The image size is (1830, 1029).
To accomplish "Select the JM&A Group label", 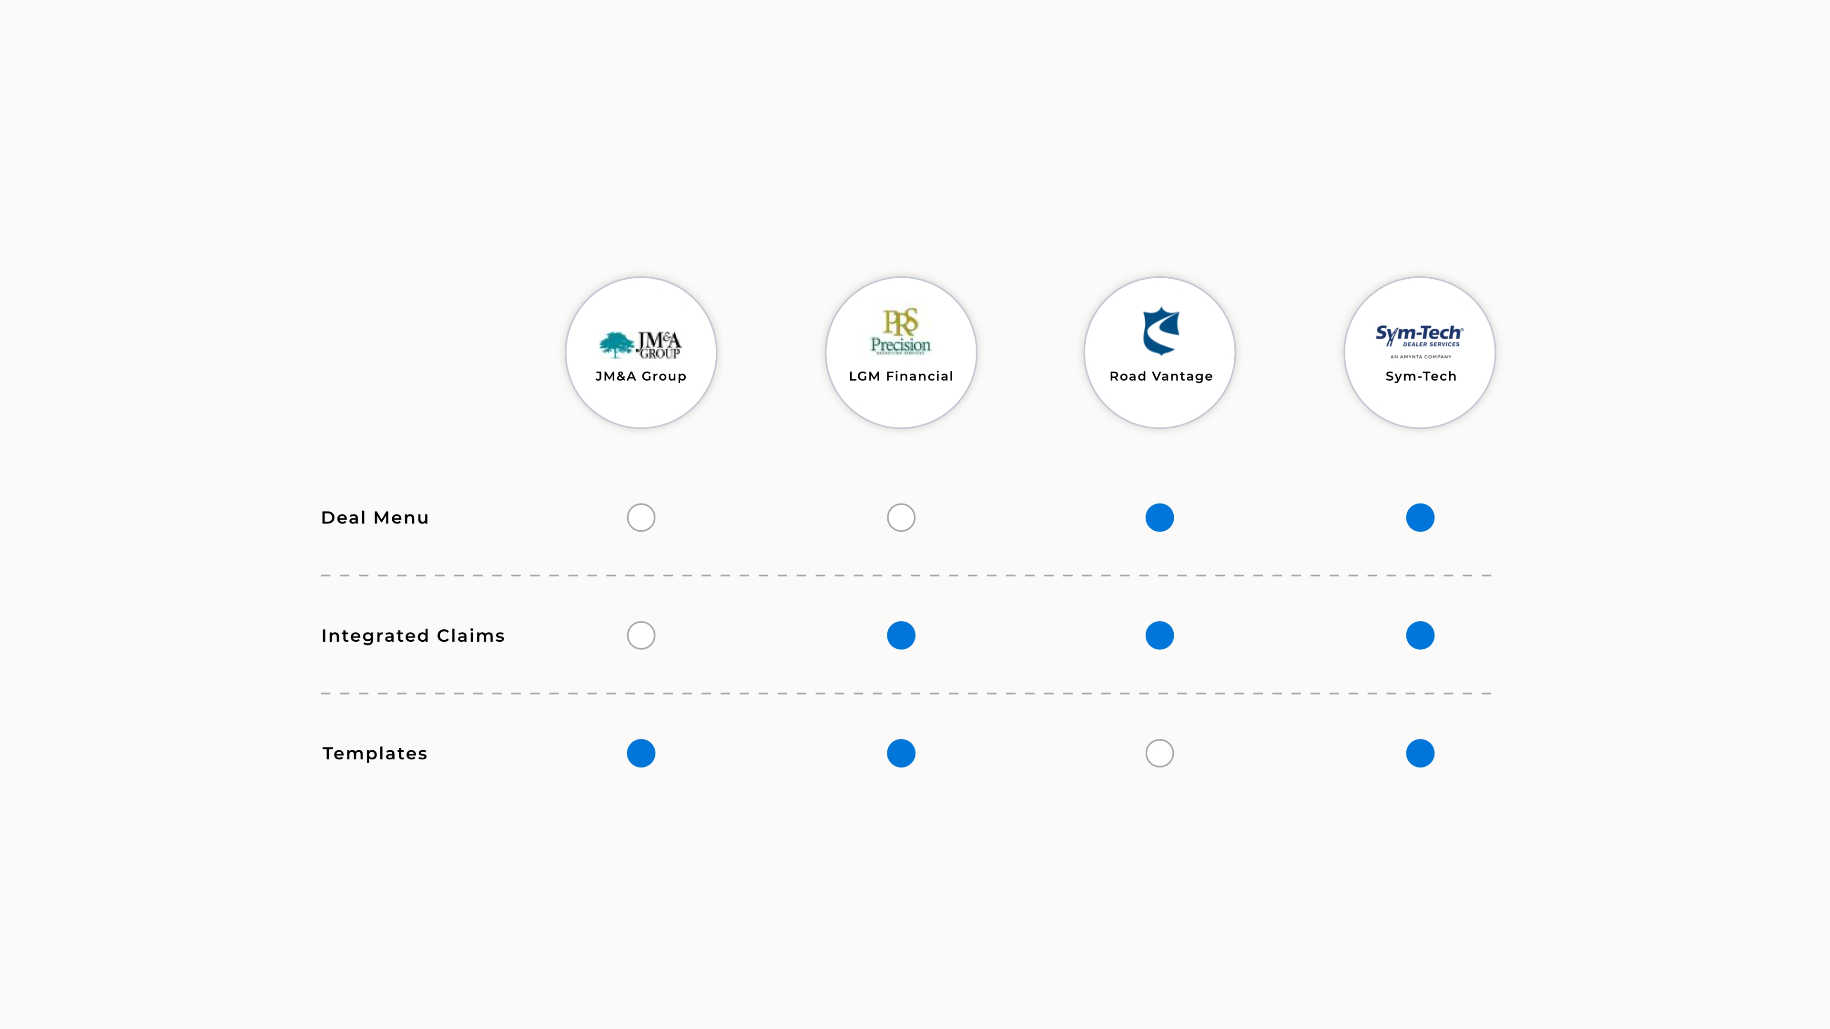I will (x=641, y=376).
